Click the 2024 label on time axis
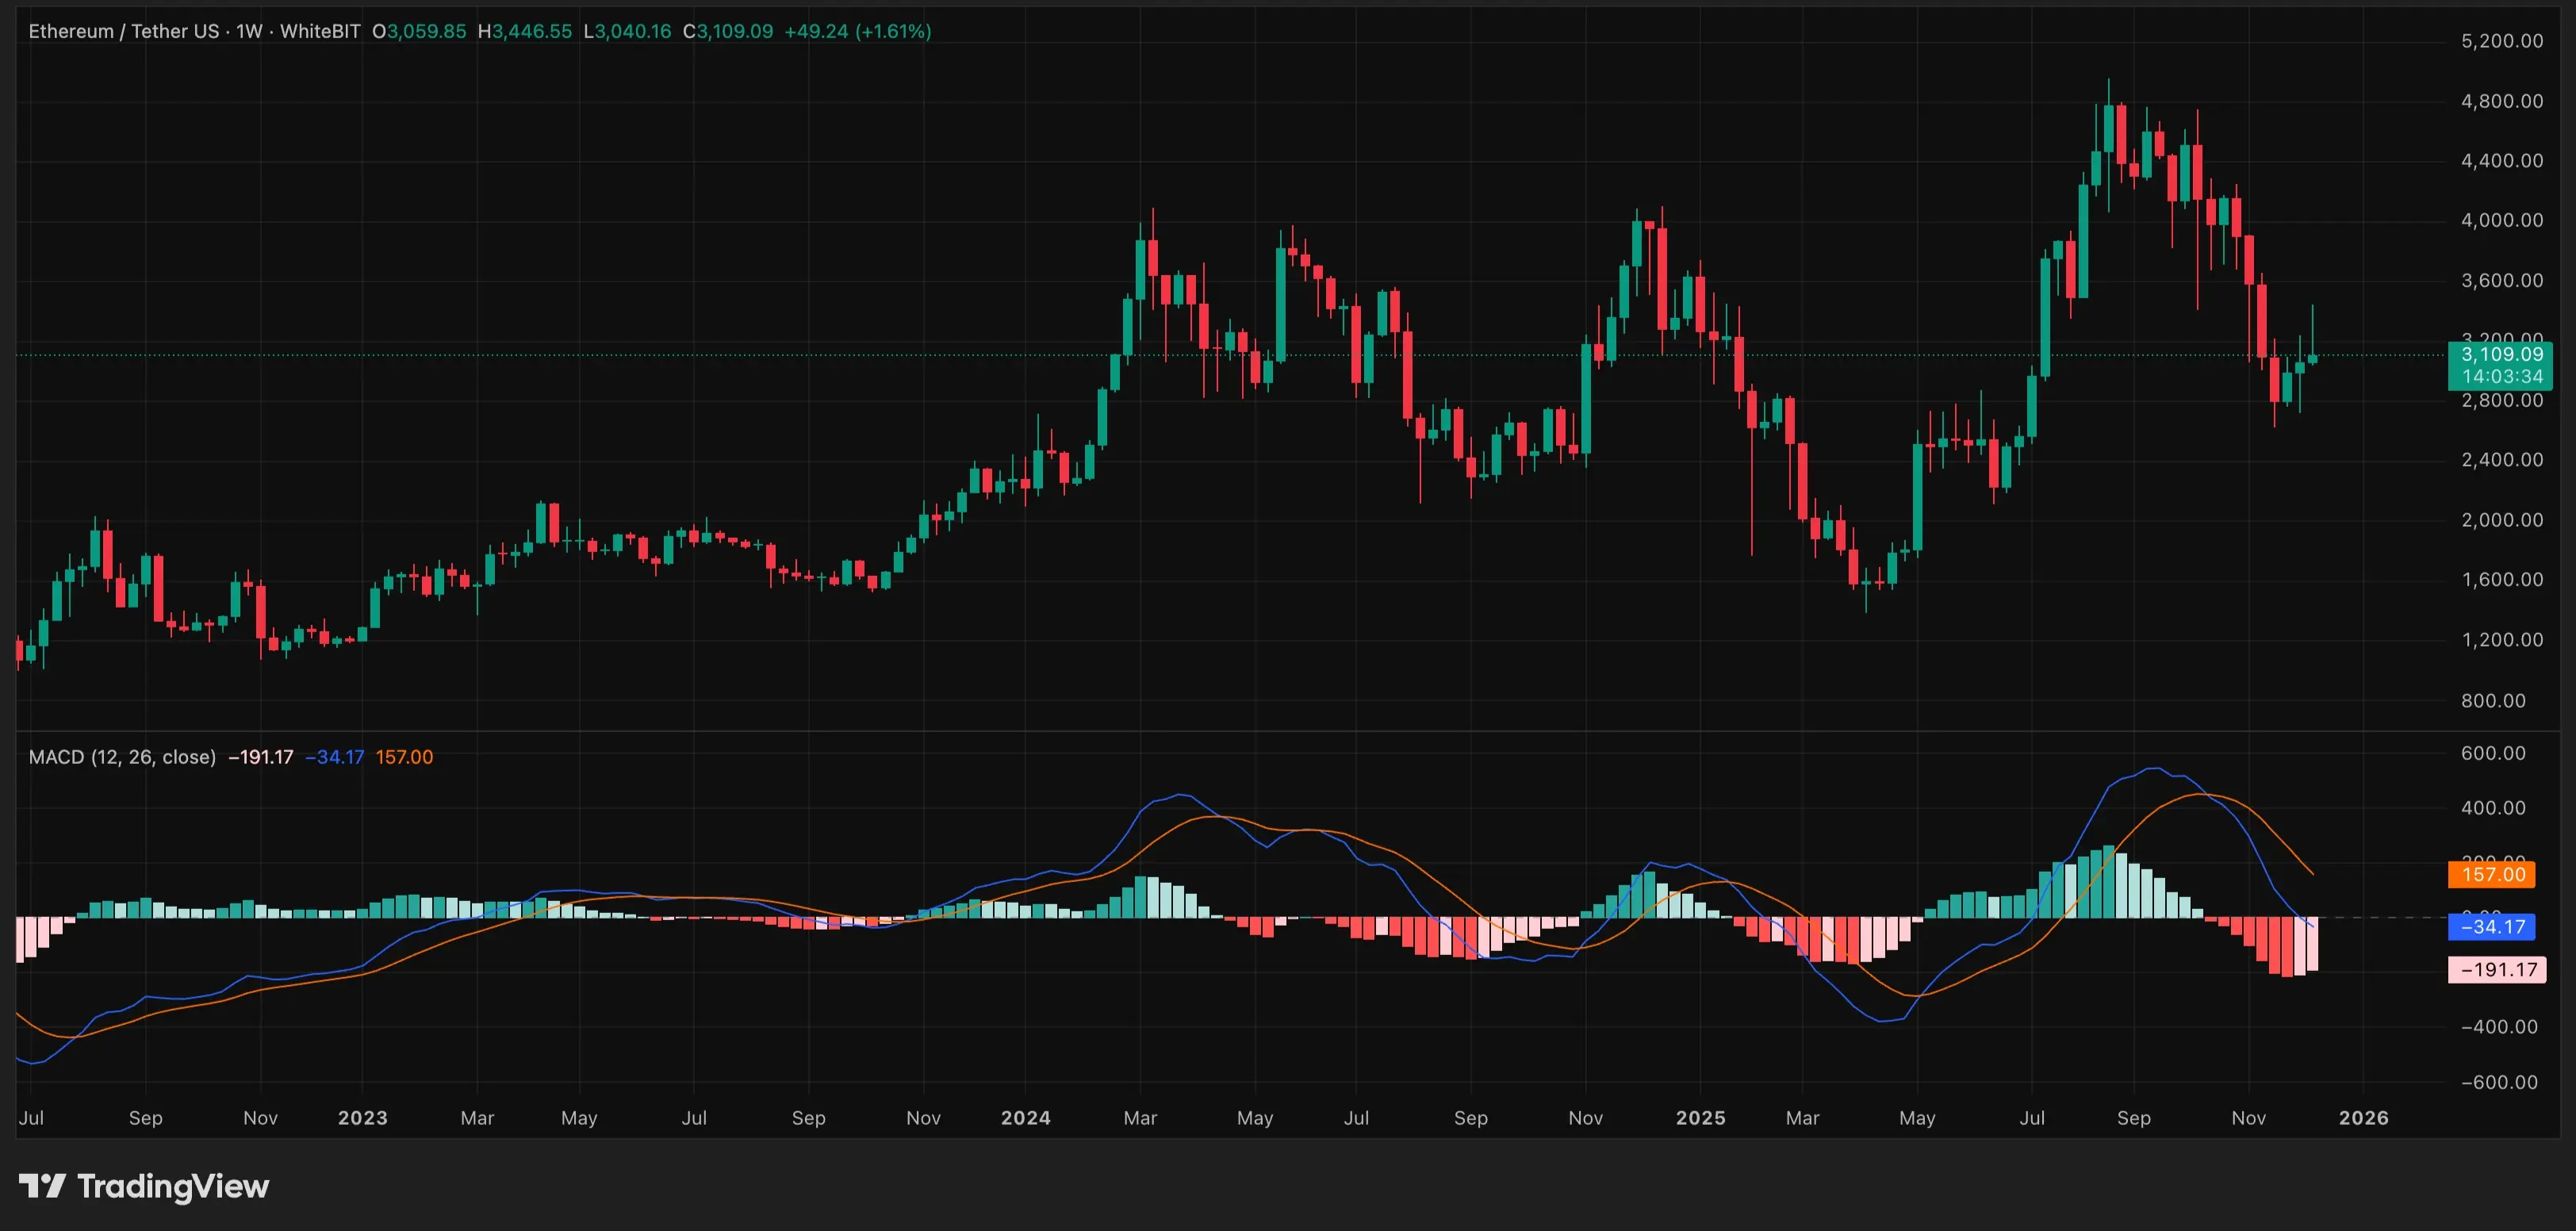This screenshot has height=1231, width=2576. (1025, 1118)
